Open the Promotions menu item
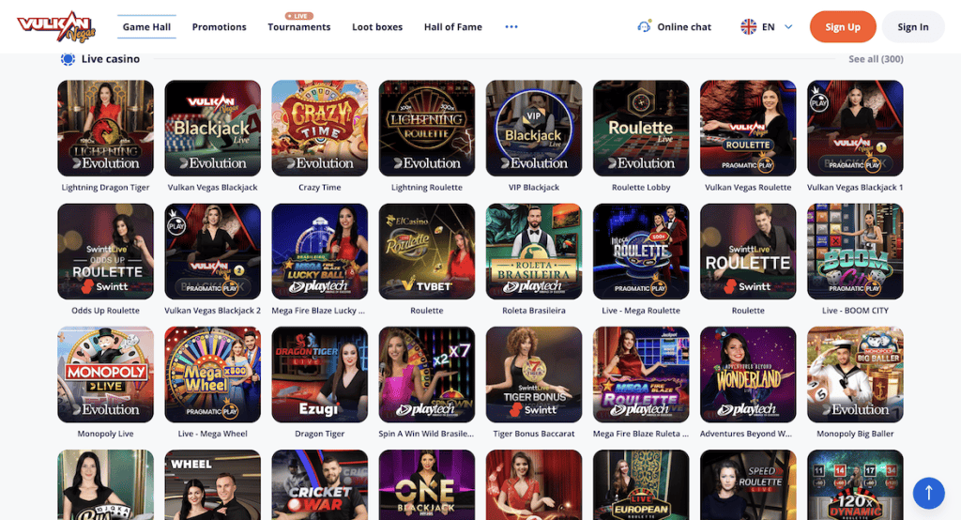This screenshot has height=520, width=961. coord(220,27)
